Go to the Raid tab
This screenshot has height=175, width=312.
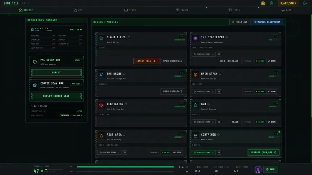tap(286, 10)
